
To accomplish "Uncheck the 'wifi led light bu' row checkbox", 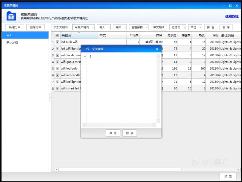I will (x=57, y=82).
